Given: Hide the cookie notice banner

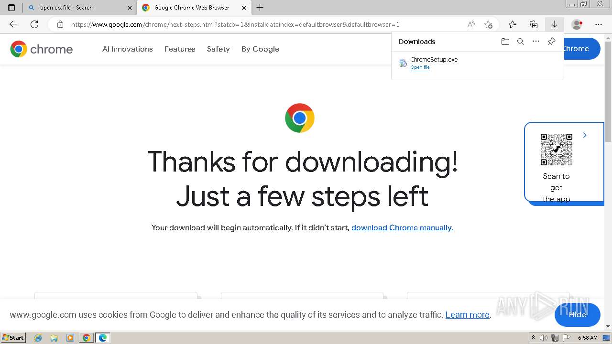Looking at the screenshot, I should pyautogui.click(x=577, y=315).
